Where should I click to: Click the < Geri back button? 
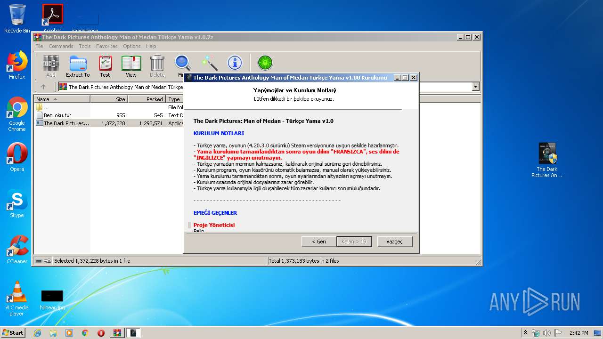coord(319,242)
